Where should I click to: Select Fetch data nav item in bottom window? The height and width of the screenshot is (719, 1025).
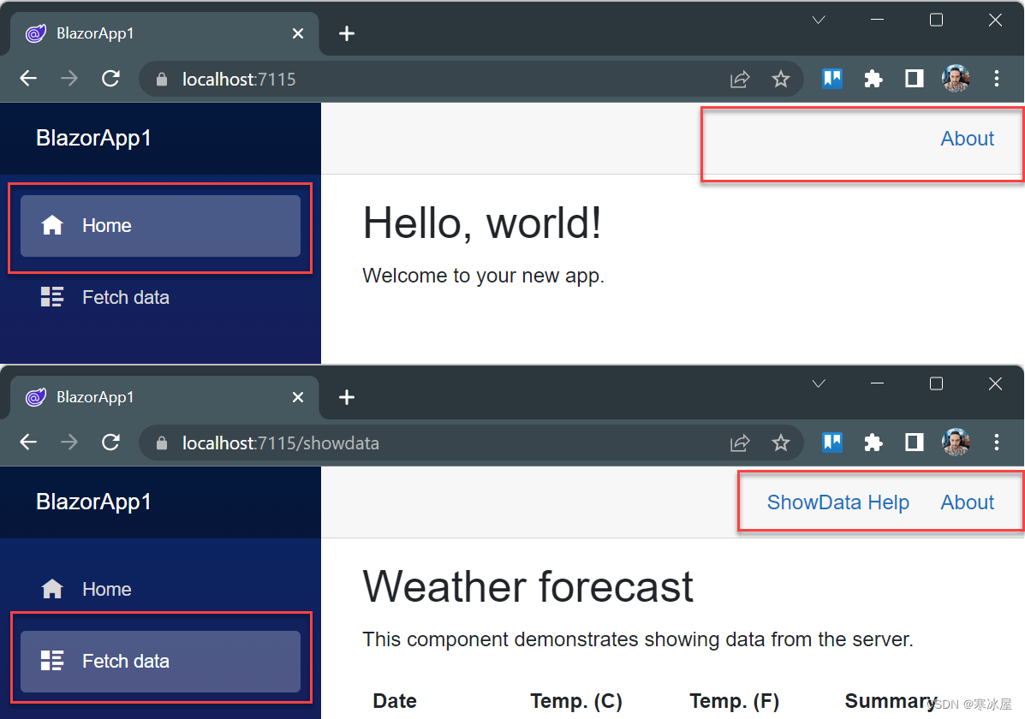point(160,661)
